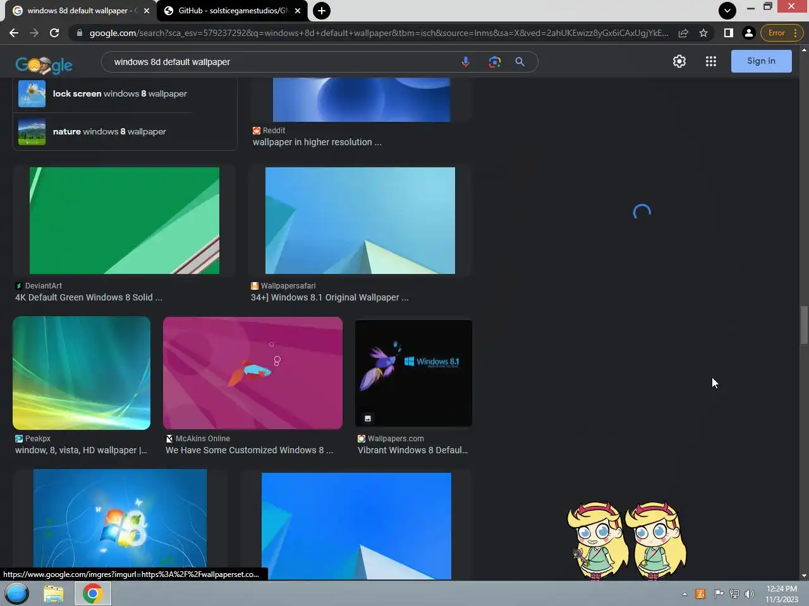809x606 pixels.
Task: Click the Sign in button
Action: [761, 61]
